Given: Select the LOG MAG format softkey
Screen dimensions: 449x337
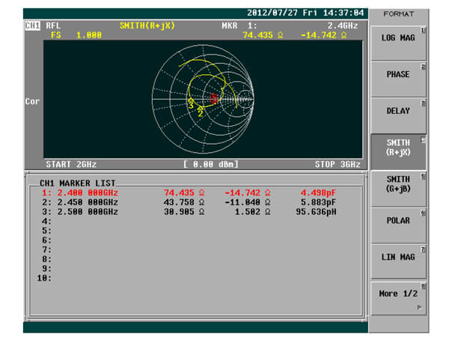Looking at the screenshot, I should (398, 43).
